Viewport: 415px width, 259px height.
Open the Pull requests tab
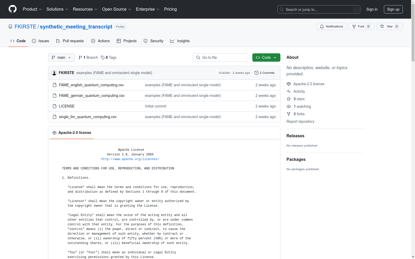[70, 41]
